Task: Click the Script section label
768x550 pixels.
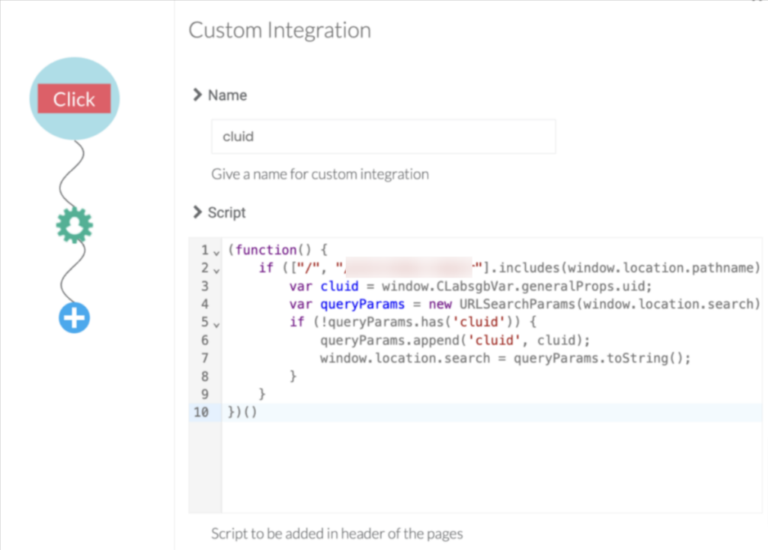Action: click(x=226, y=212)
